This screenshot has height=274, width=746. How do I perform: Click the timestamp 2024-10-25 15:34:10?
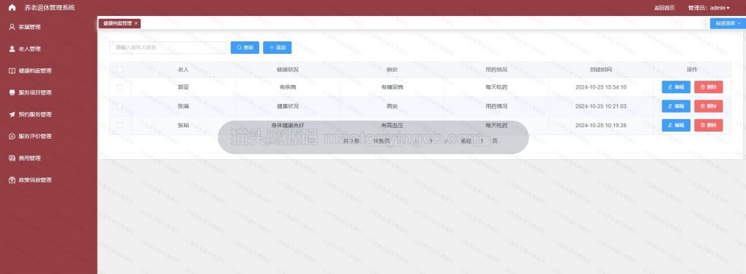(601, 87)
